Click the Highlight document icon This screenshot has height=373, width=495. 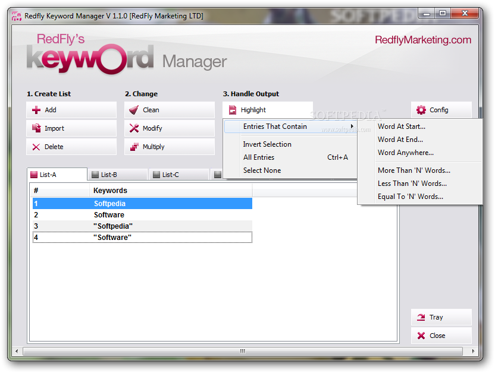(233, 110)
